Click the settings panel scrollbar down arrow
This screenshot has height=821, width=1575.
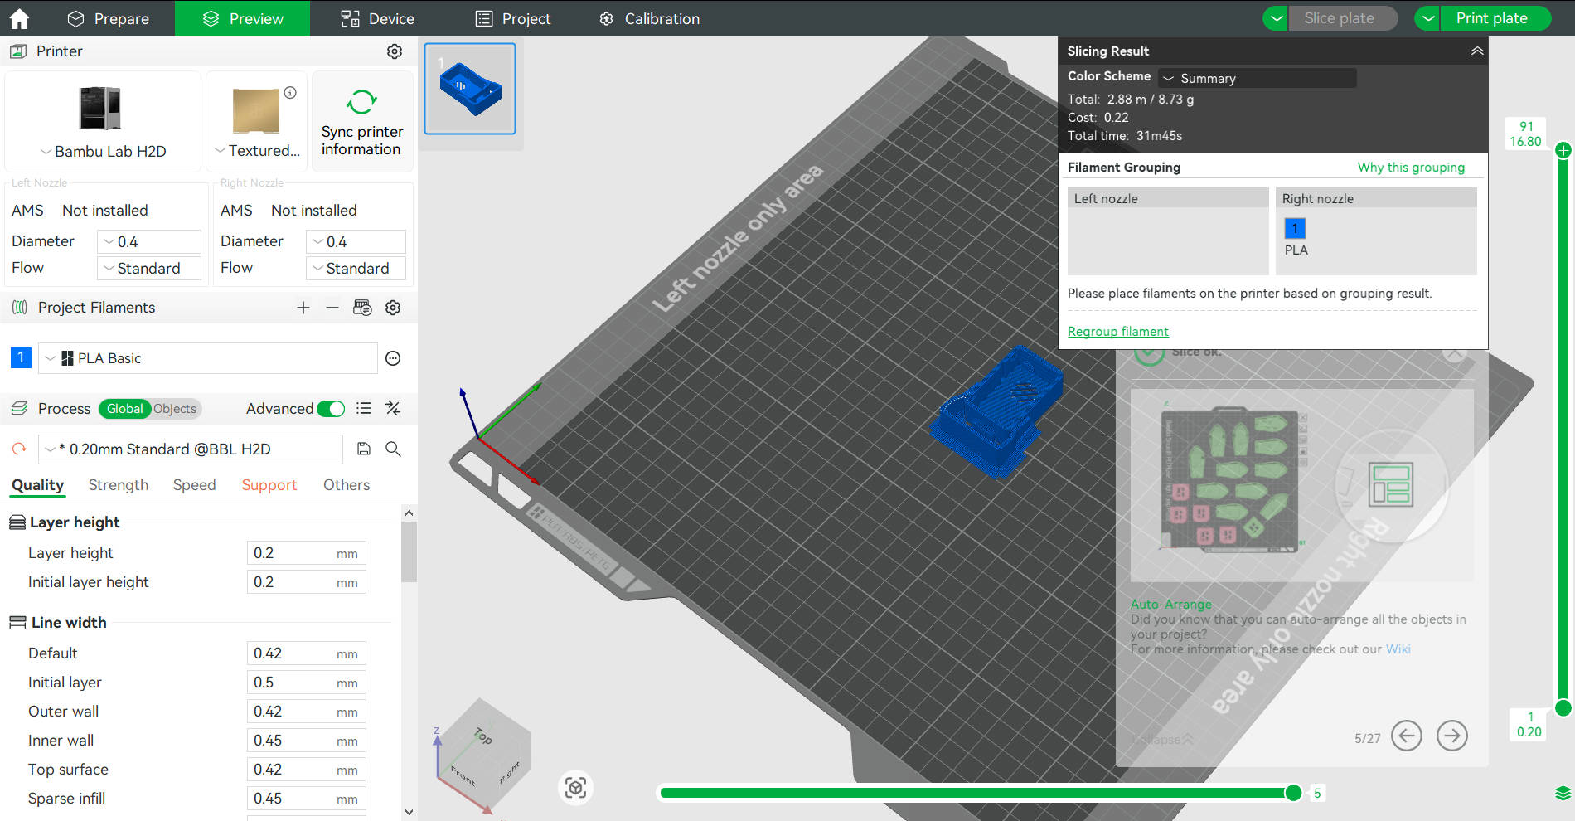pyautogui.click(x=409, y=812)
